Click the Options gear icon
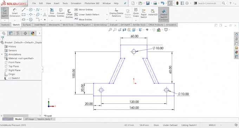Viewport: 239px width, 128px height. tap(187, 3)
